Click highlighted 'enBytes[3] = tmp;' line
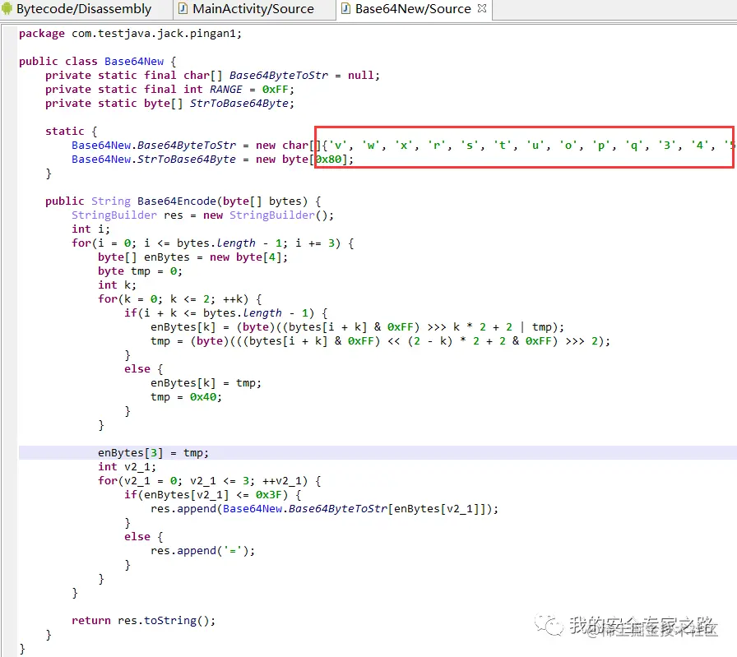This screenshot has width=737, height=657. (x=153, y=452)
